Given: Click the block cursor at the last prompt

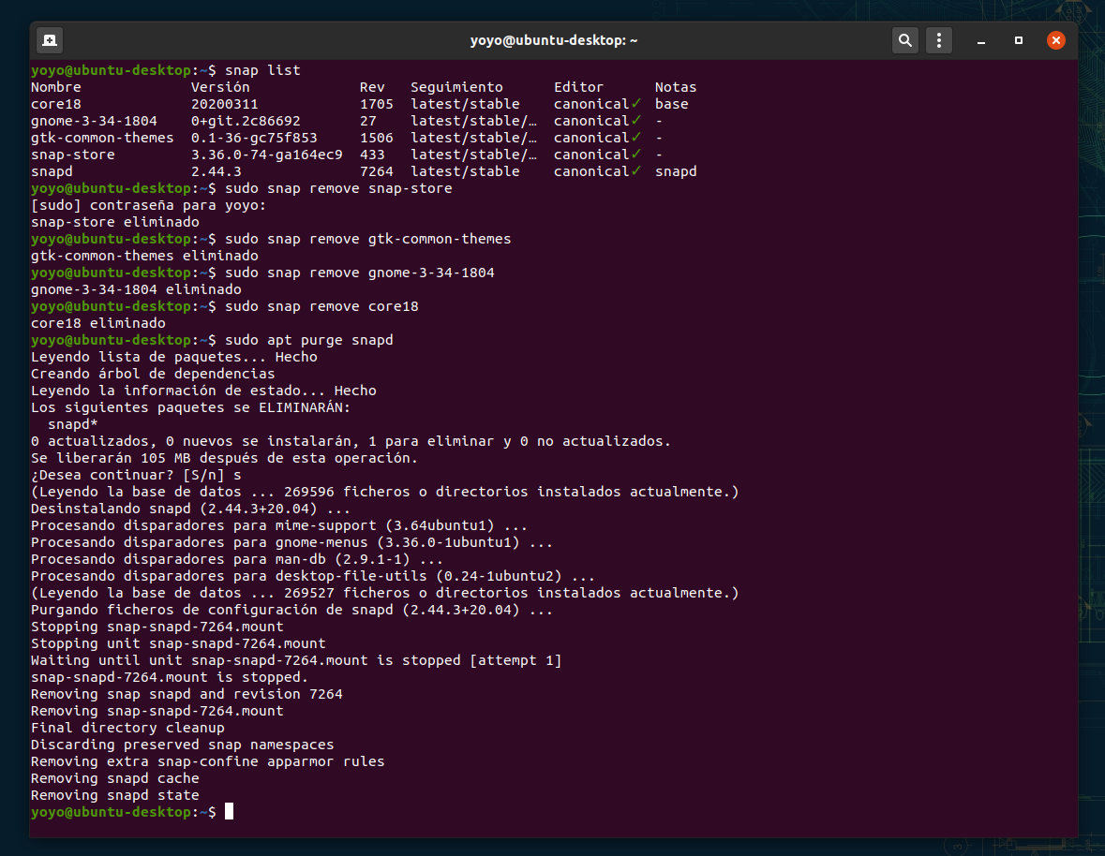Looking at the screenshot, I should click(229, 812).
